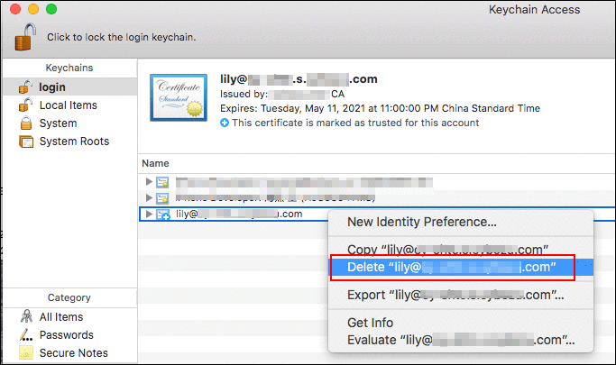Viewport: 616px width, 365px height.
Task: Click "Click to lock the login keychain" text
Action: [x=122, y=37]
